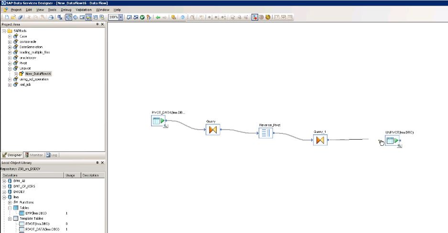This screenshot has height=233, width=448.
Task: Switch to the Monitor tab
Action: point(34,155)
